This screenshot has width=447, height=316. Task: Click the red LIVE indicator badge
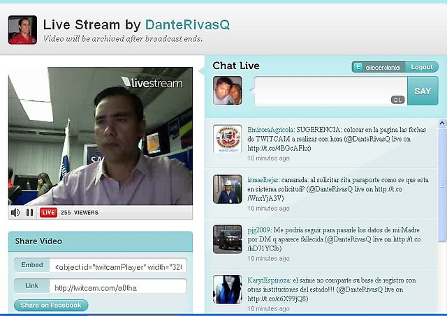[x=48, y=212]
